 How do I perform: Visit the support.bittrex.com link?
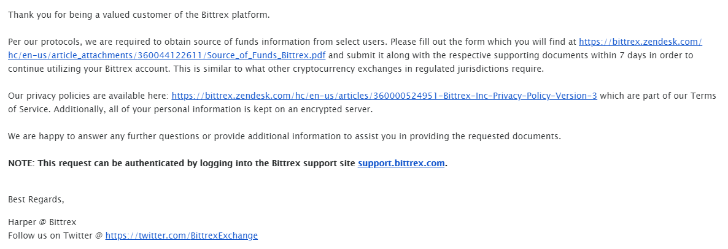click(x=401, y=163)
